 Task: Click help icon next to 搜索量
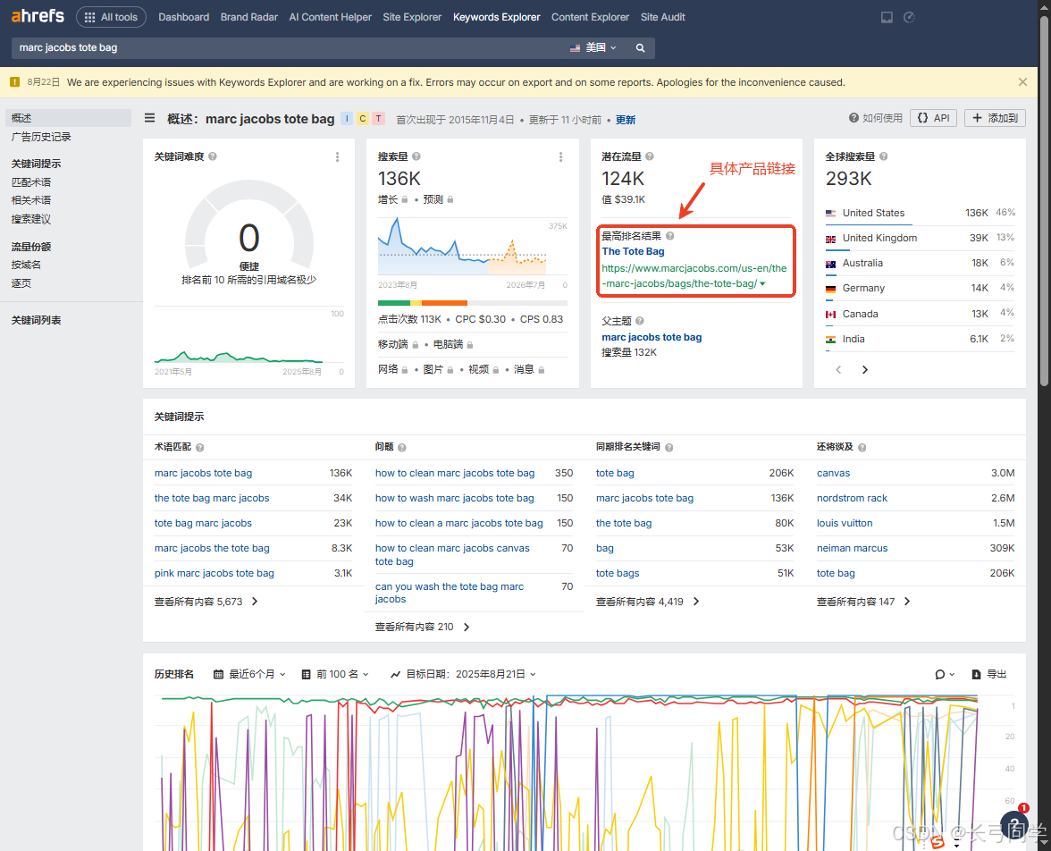pos(416,156)
